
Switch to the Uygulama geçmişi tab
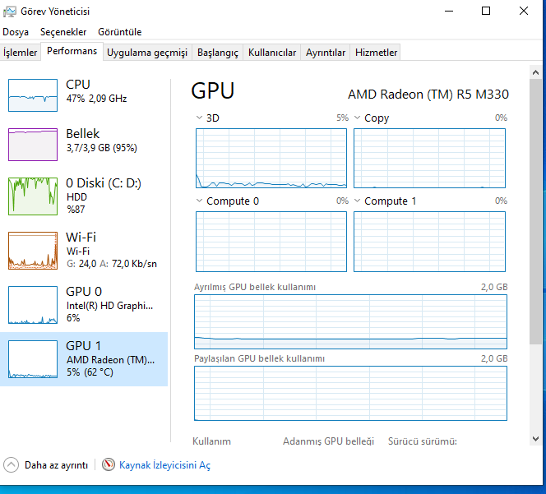coord(147,53)
